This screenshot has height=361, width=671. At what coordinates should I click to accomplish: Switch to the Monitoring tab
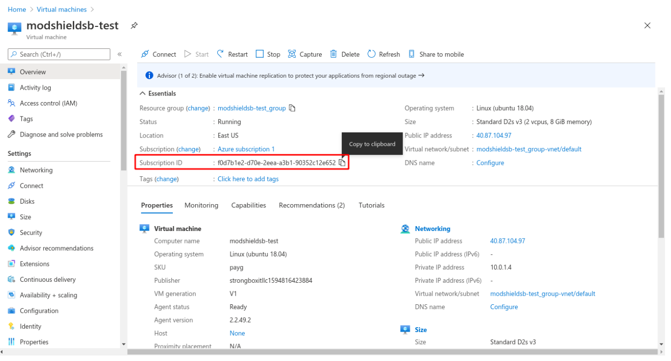click(201, 205)
